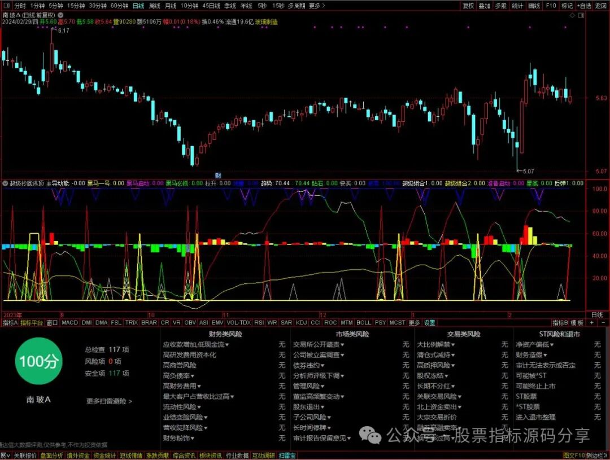The image size is (610, 460).
Task: Click the plus zoom-in button beside 模板
Action: click(x=592, y=323)
